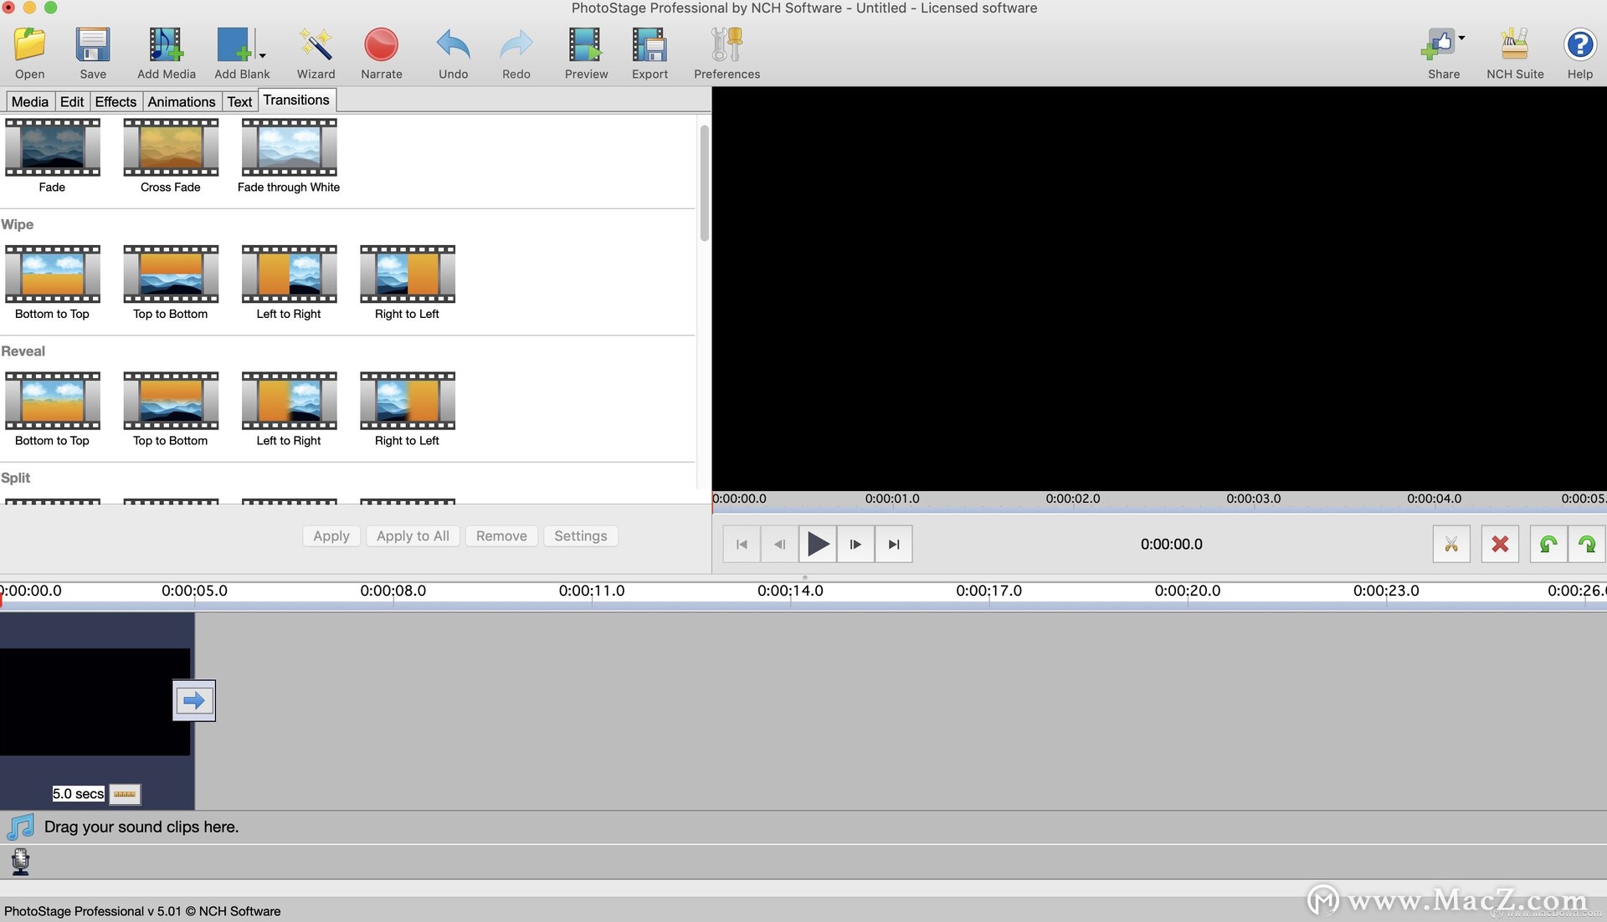The image size is (1607, 922).
Task: Click the ruler duration icon on slide
Action: [125, 794]
